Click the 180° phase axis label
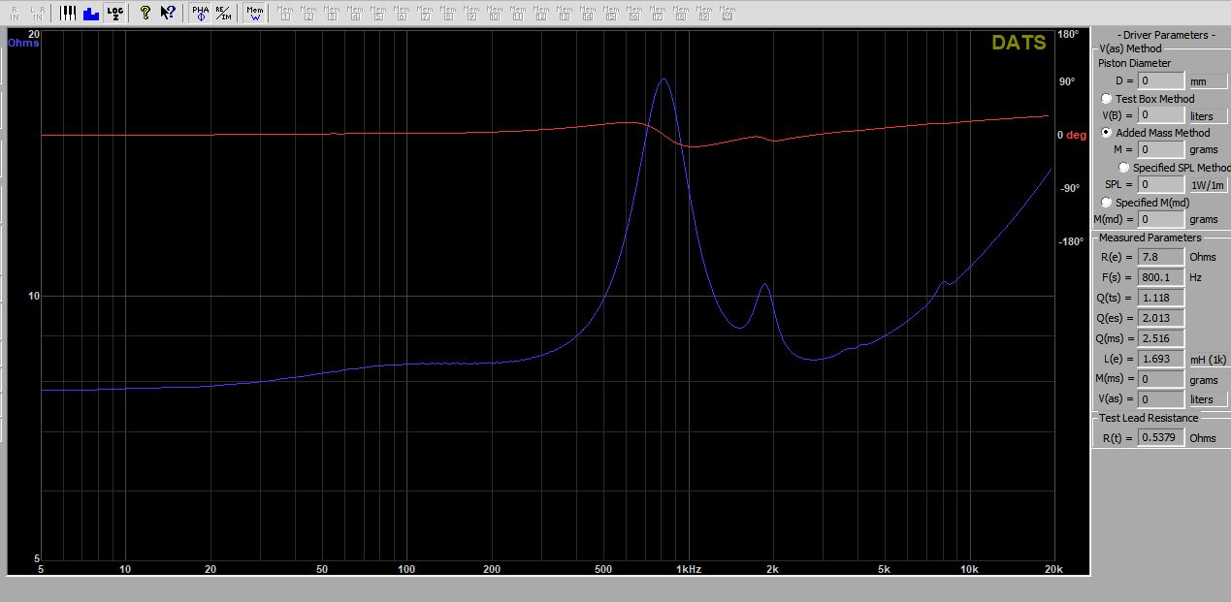The width and height of the screenshot is (1231, 602). 1067,34
